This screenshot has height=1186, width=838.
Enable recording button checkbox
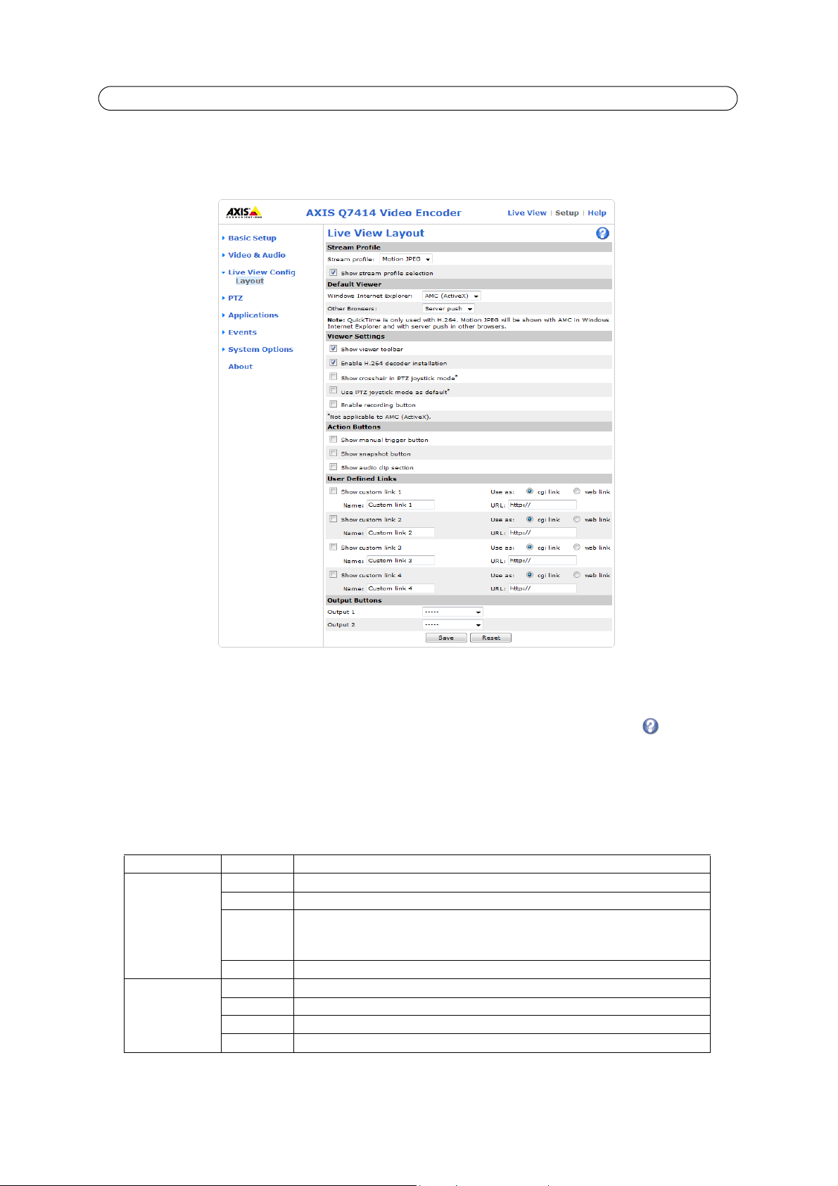coord(334,404)
